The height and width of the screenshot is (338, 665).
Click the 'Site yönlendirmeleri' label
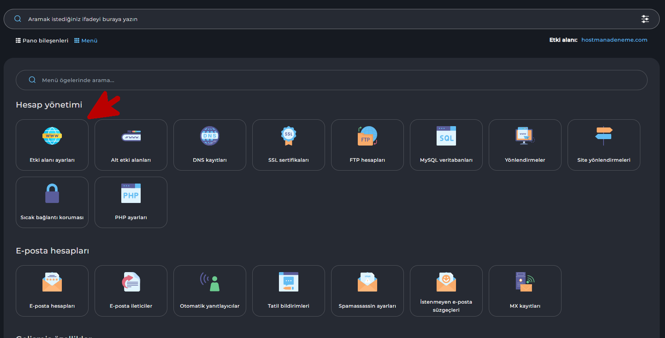(604, 160)
